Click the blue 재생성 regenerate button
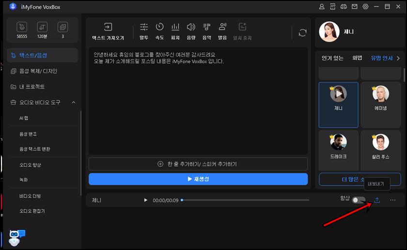This screenshot has width=407, height=250. pos(198,179)
